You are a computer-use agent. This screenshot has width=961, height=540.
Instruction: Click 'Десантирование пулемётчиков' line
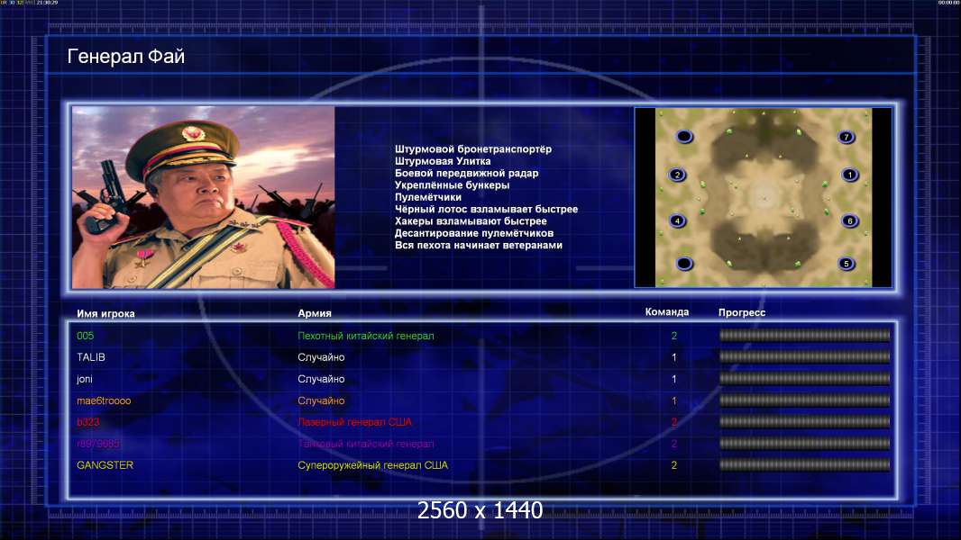474,233
